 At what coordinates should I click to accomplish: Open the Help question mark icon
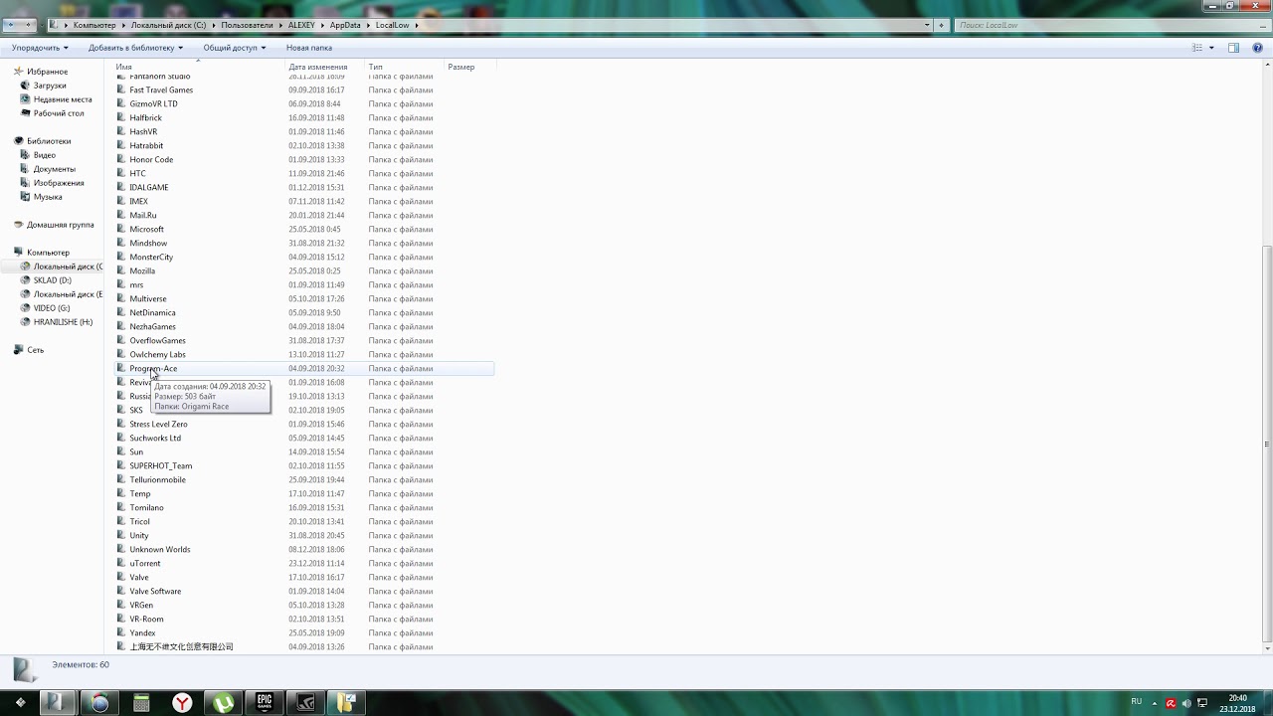[1259, 48]
